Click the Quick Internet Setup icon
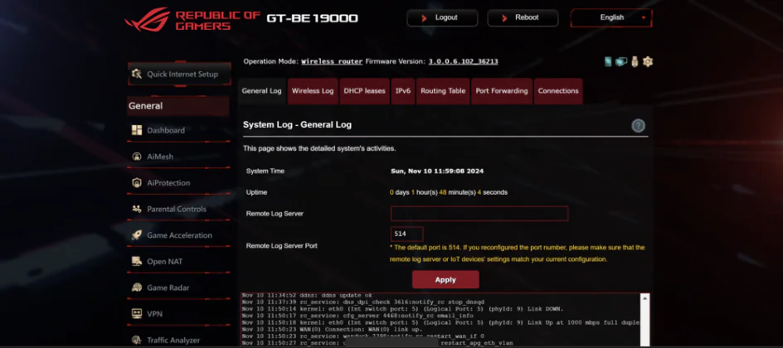The image size is (783, 348). (x=136, y=75)
